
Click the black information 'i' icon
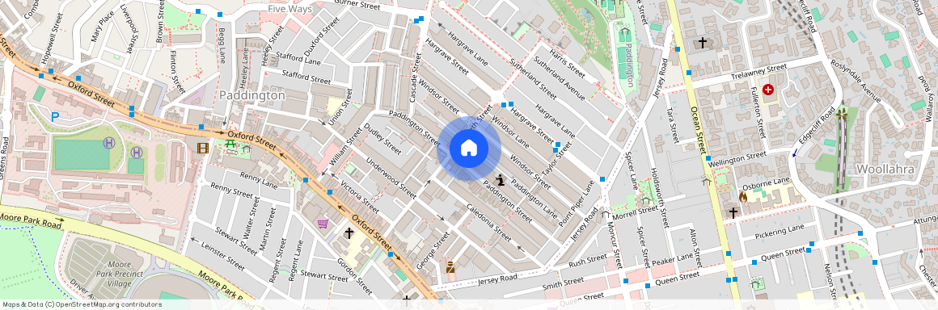[x=500, y=180]
